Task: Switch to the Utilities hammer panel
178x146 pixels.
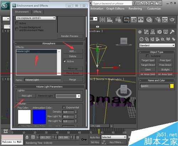Action: (172, 32)
